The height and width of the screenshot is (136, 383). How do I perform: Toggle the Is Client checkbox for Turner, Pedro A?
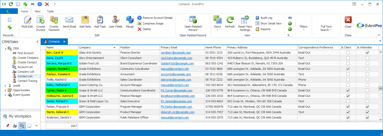[348, 90]
